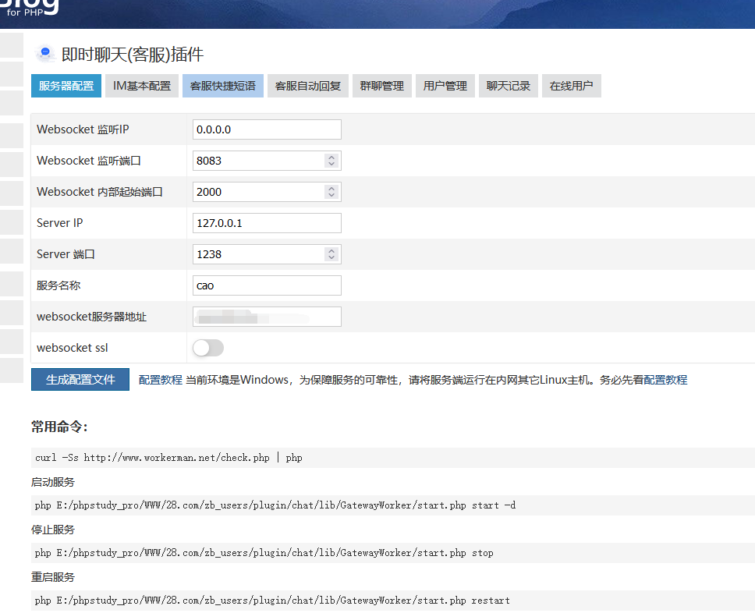755x613 pixels.
Task: Open the 配置教程 link after 务必先看
Action: click(665, 380)
